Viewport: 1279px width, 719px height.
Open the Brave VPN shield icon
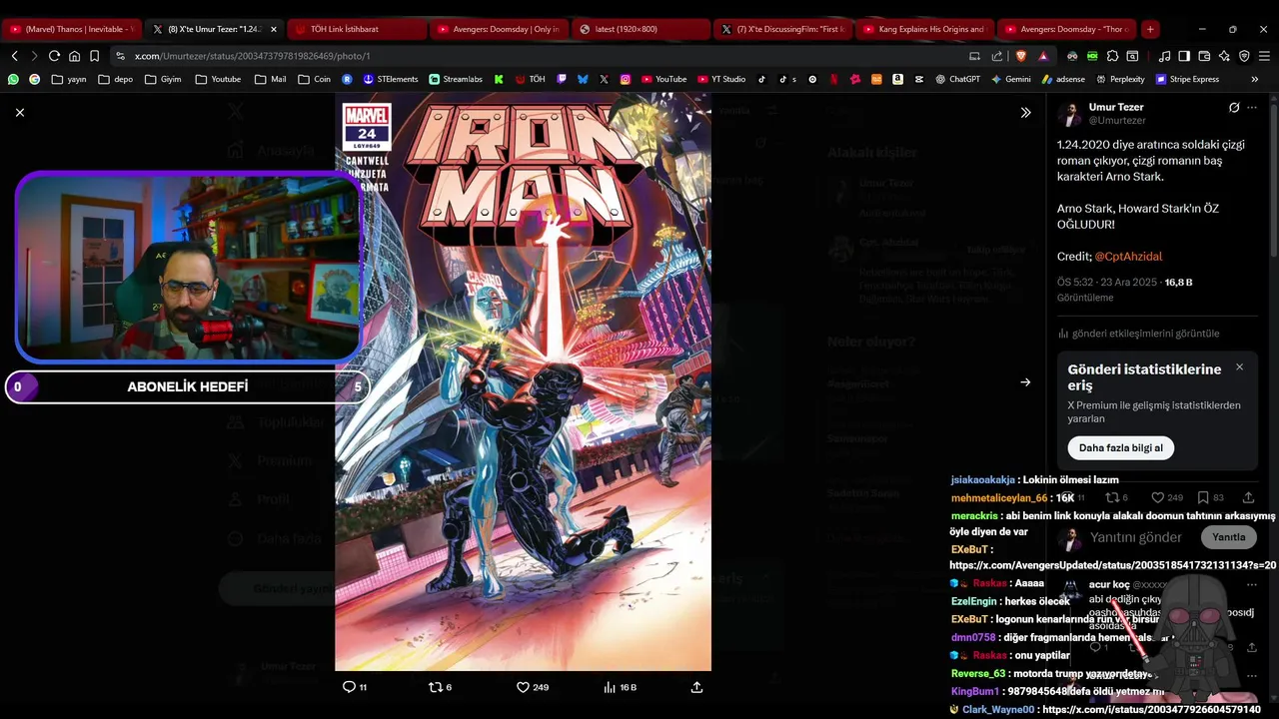coord(1244,56)
